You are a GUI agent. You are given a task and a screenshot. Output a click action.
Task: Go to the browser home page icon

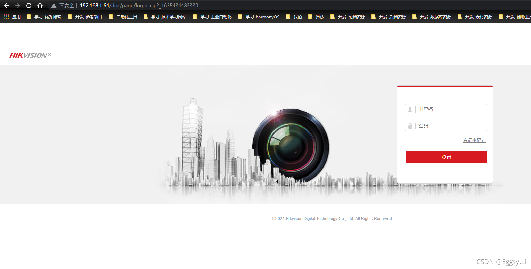[40, 6]
